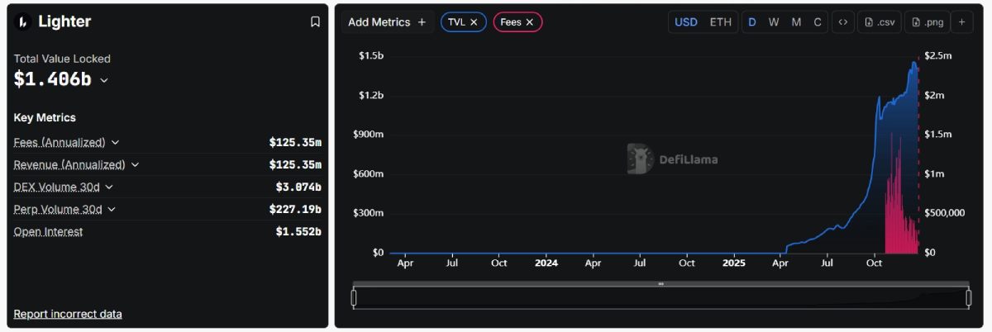The image size is (992, 332).
Task: Click the DefiLlama watermark on chart
Action: point(672,159)
